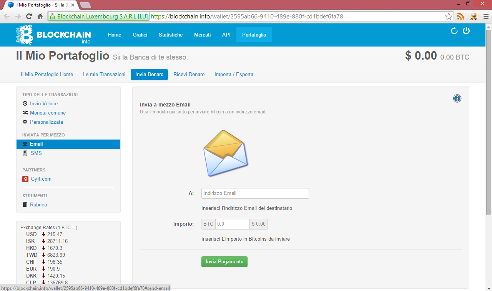Open Le mie Transazioni tab

(x=104, y=74)
